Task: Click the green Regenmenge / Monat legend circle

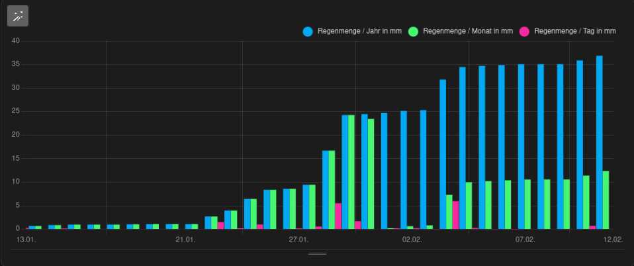Action: [x=413, y=31]
